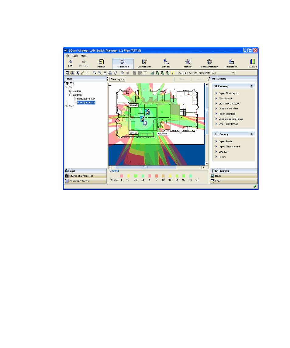Select Floor2 (Level : 2) in tree
The height and width of the screenshot is (348, 290).
[86, 99]
